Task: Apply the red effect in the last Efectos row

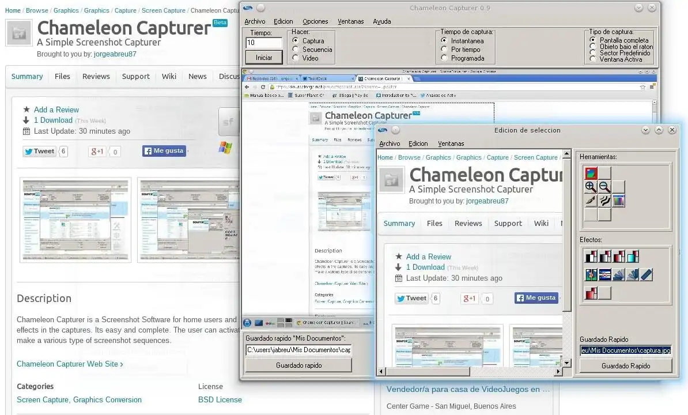Action: coord(591,293)
